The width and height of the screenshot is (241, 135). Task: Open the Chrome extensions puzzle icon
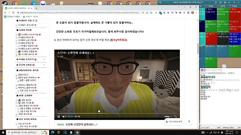tap(180, 13)
